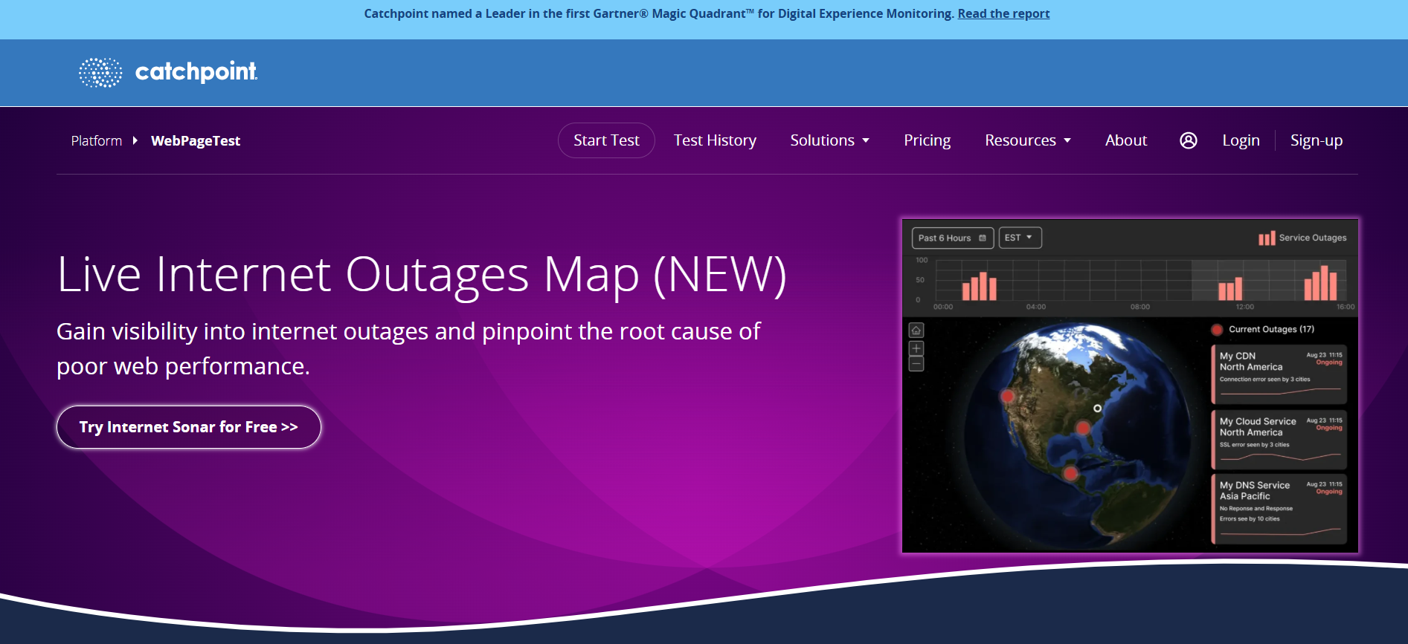The height and width of the screenshot is (644, 1408).
Task: Click the red Current Outages indicator dot
Action: click(1217, 330)
